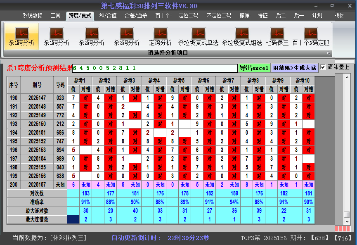Select the 期号 cell 2025150
This screenshot has height=245, width=357.
(37, 124)
